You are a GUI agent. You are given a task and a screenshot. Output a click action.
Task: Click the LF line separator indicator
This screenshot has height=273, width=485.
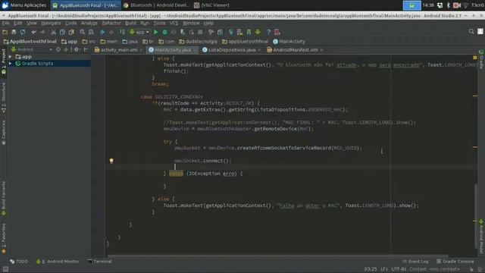(x=384, y=269)
